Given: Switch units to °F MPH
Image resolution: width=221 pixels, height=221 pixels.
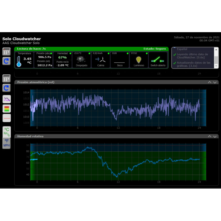Looking at the screenshot, I should point(6,143).
